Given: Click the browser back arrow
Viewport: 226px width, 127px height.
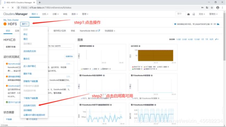Looking at the screenshot, I should (x=3, y=8).
